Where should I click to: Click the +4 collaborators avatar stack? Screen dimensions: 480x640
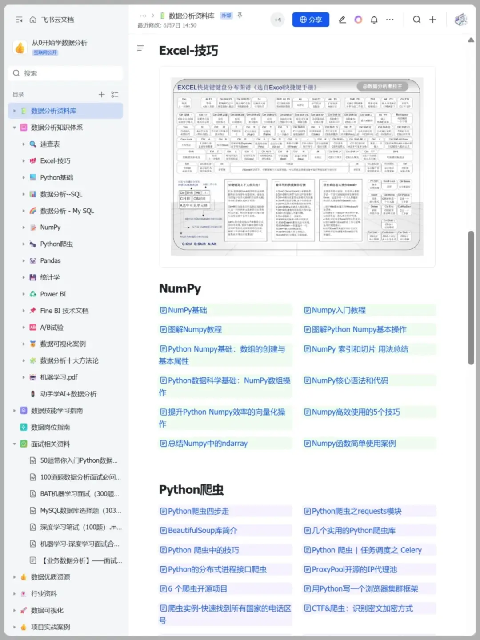278,20
